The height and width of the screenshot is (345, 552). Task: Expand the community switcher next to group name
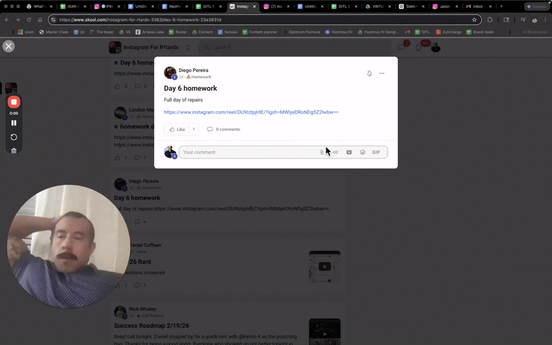(x=188, y=47)
